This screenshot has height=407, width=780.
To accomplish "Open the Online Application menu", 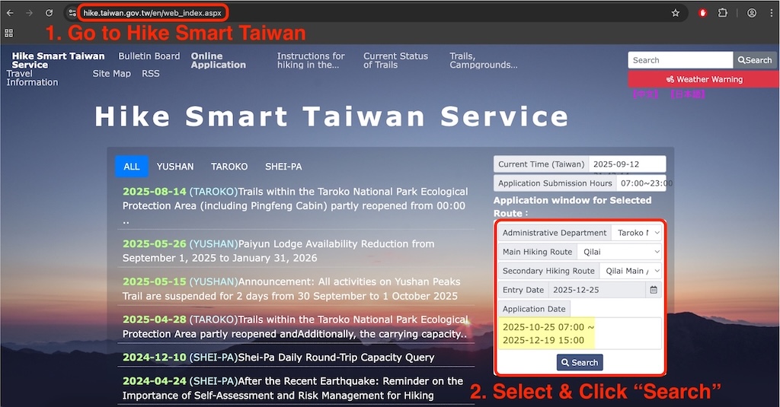I will coord(219,60).
